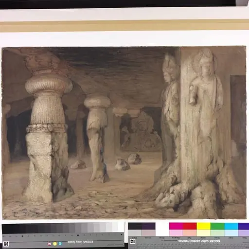
Task: Pick the pale cyan tint patch
Action: coord(231,232)
